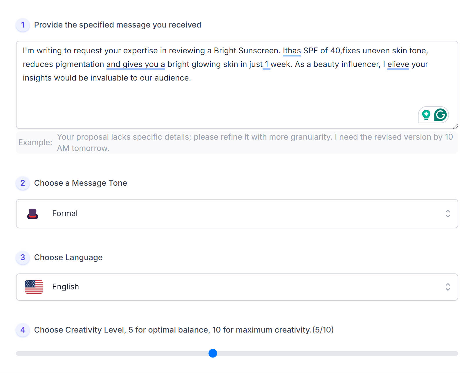Click the right end of the creativity slider track
The height and width of the screenshot is (376, 473).
(456, 353)
